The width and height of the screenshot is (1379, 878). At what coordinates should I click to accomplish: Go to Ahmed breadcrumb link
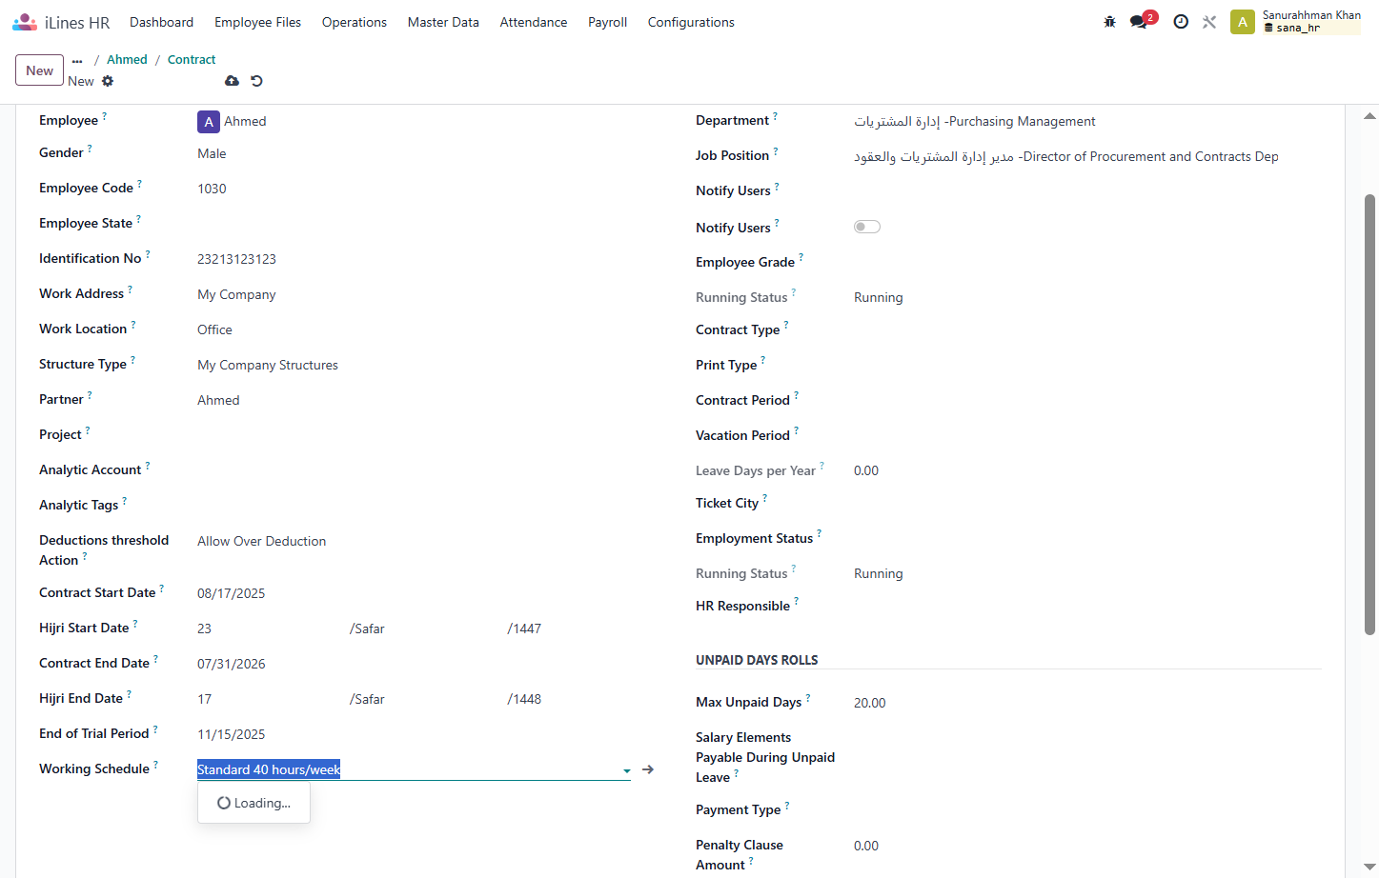click(x=127, y=60)
